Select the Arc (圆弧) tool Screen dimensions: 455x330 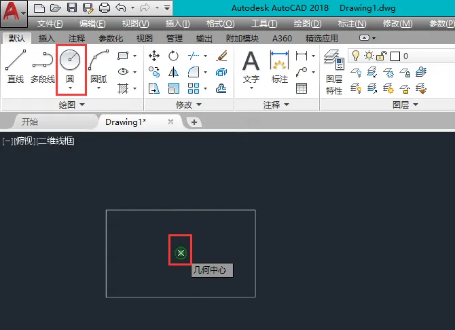[99, 67]
